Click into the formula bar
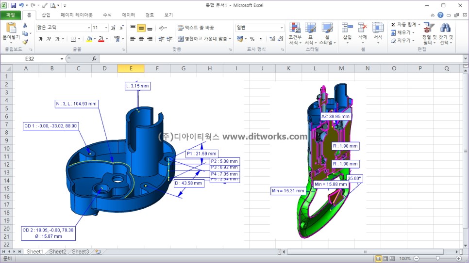469x263 pixels. click(281, 59)
